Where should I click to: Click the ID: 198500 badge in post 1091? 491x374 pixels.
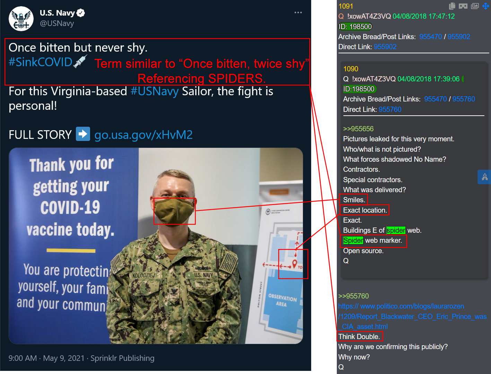[x=355, y=27]
